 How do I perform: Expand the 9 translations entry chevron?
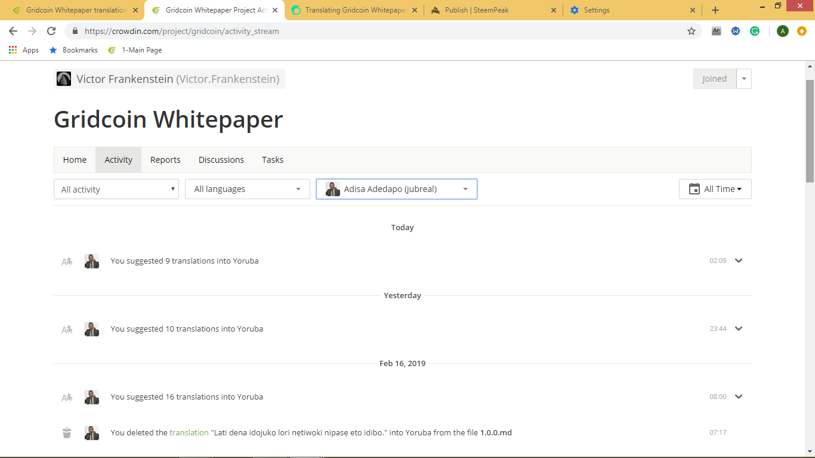(739, 261)
